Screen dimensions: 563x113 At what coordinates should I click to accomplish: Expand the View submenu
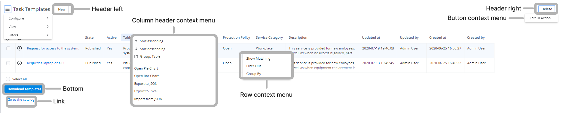48,27
